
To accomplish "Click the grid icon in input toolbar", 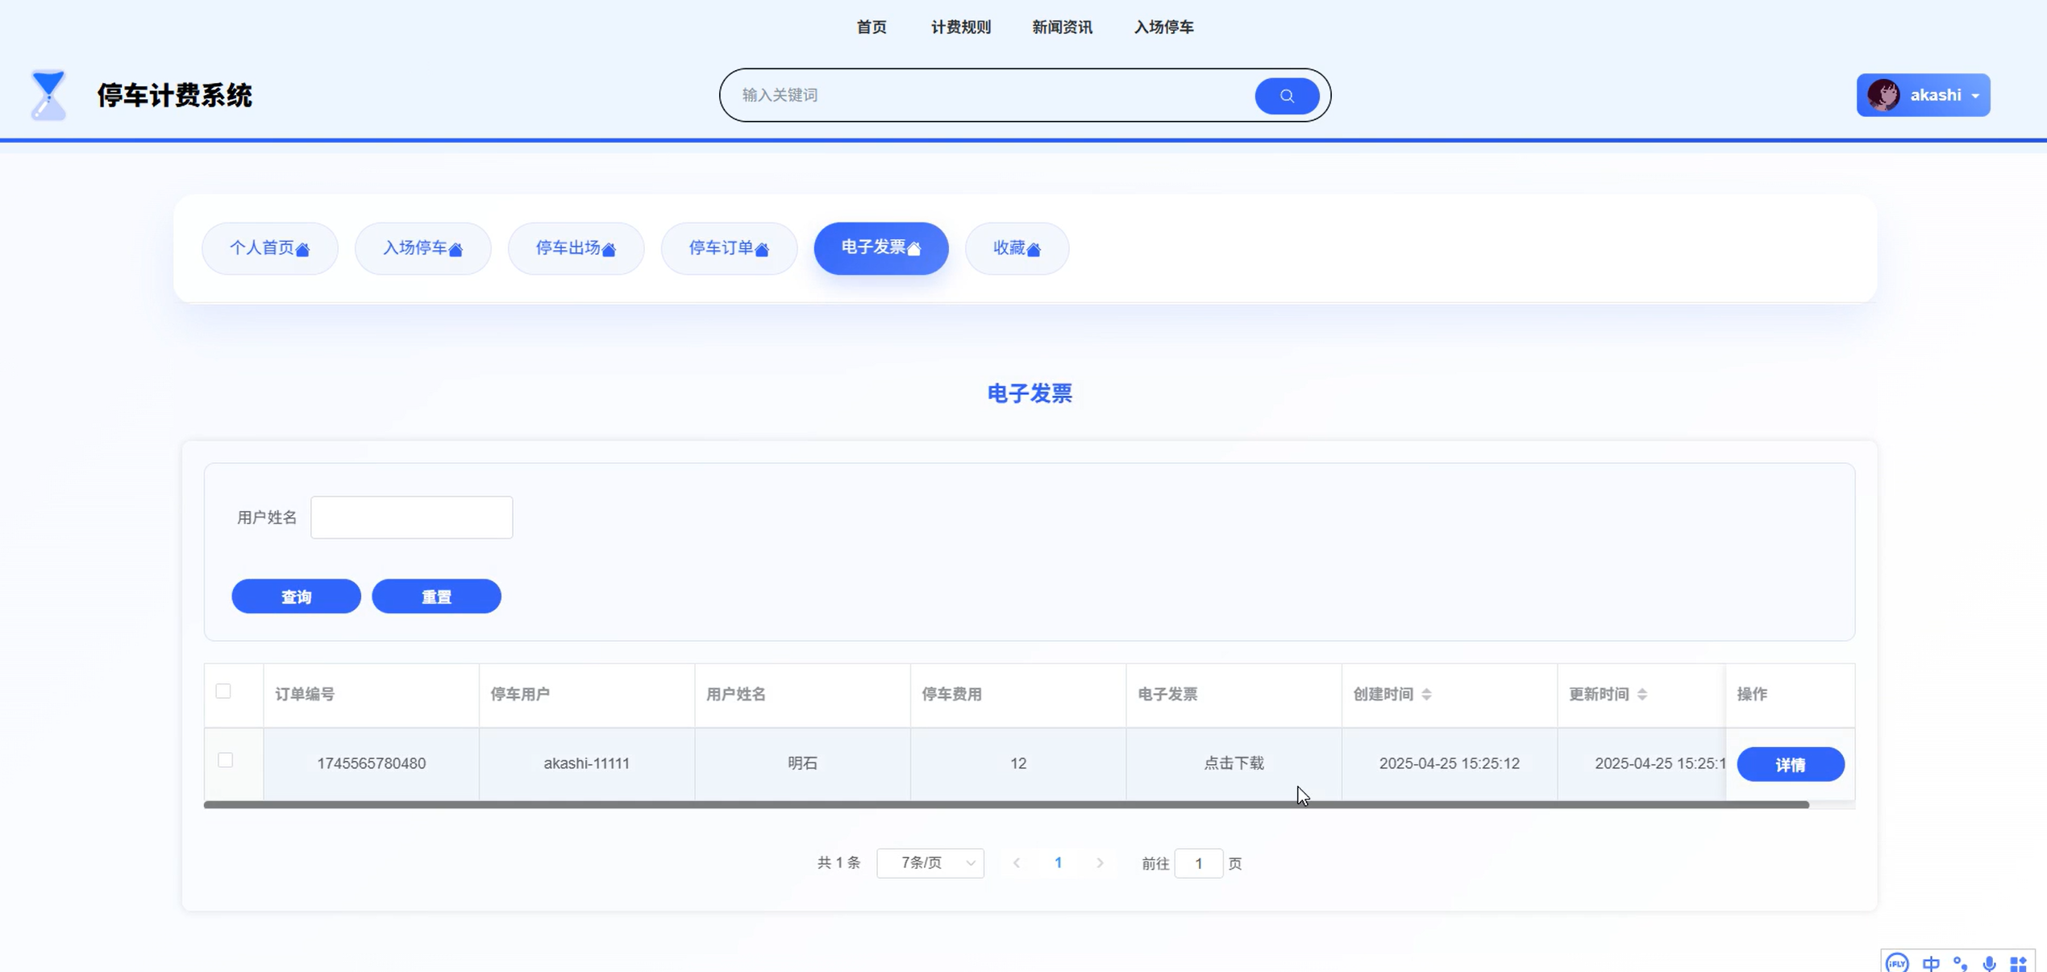I will coord(2018,963).
